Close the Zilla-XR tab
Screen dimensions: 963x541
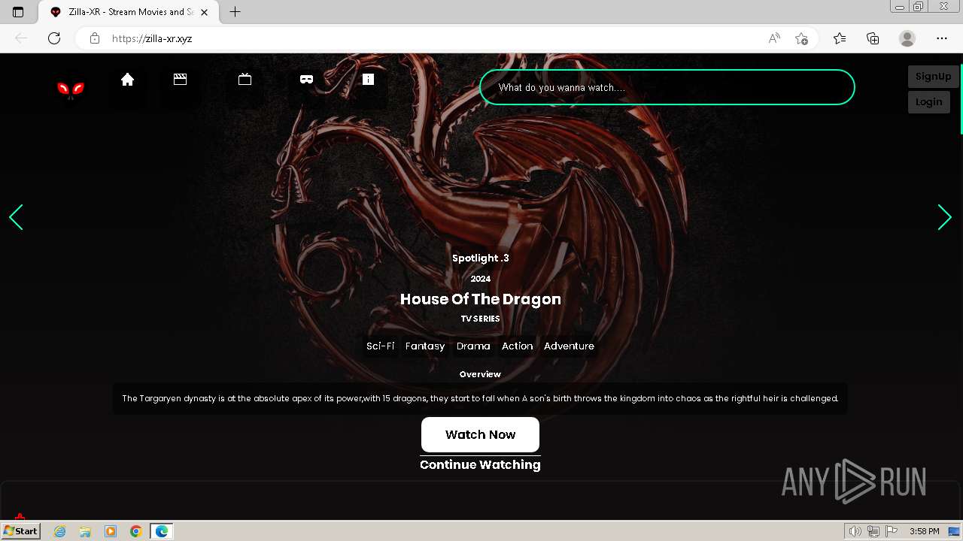[x=204, y=12]
